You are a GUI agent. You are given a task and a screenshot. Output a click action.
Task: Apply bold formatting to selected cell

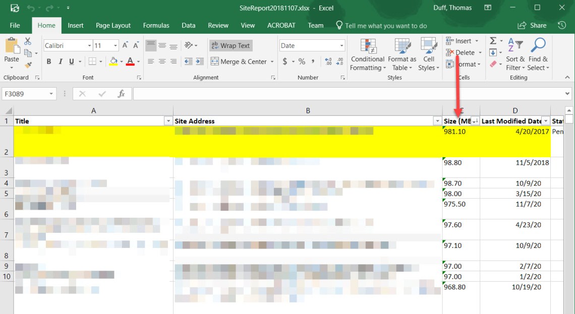pos(49,60)
